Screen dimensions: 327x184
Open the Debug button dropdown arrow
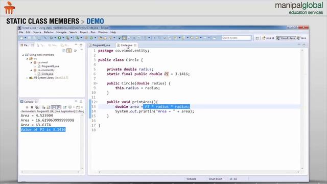(55, 38)
